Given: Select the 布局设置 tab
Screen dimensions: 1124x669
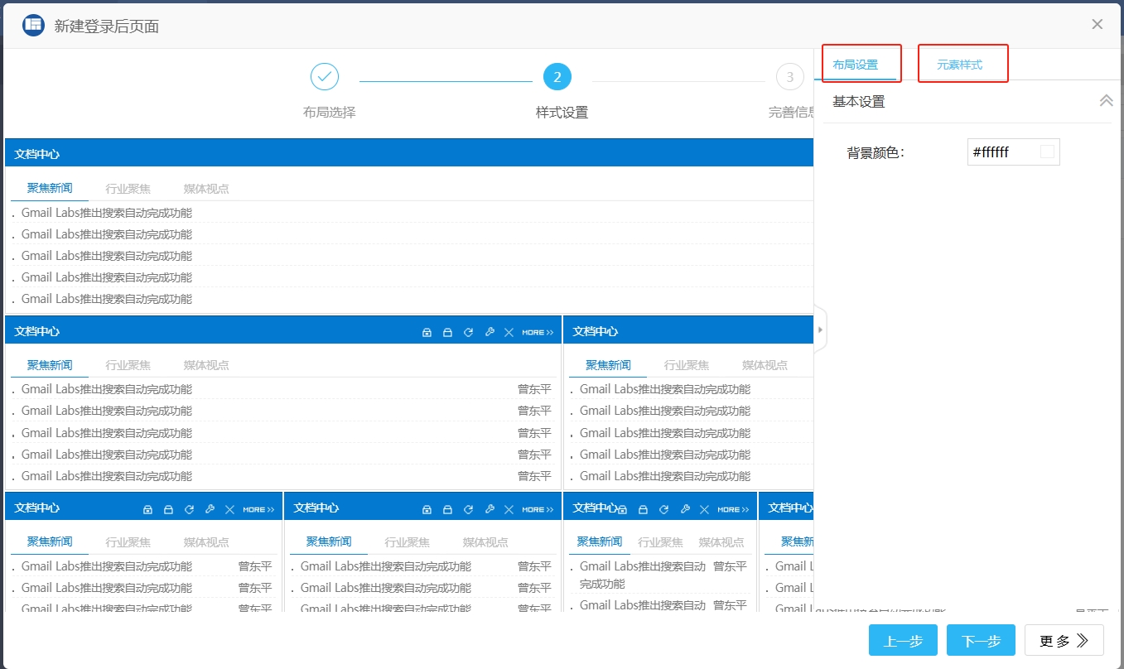Looking at the screenshot, I should (x=855, y=65).
